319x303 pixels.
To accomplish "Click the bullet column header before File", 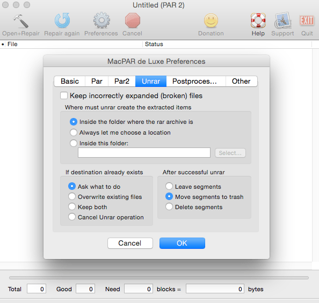I will click(x=3, y=44).
